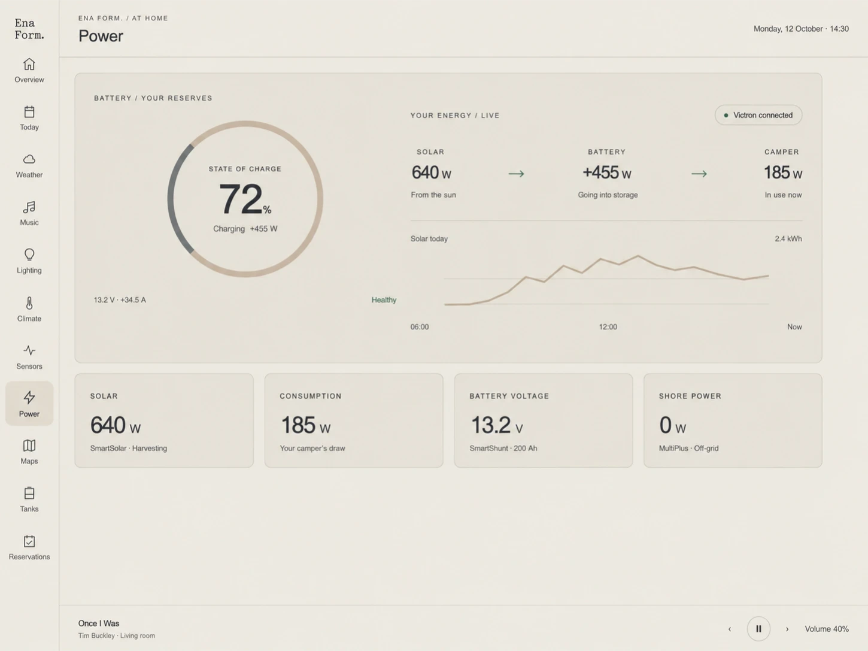Open the Consumption 185 W card
The width and height of the screenshot is (868, 651).
click(354, 420)
